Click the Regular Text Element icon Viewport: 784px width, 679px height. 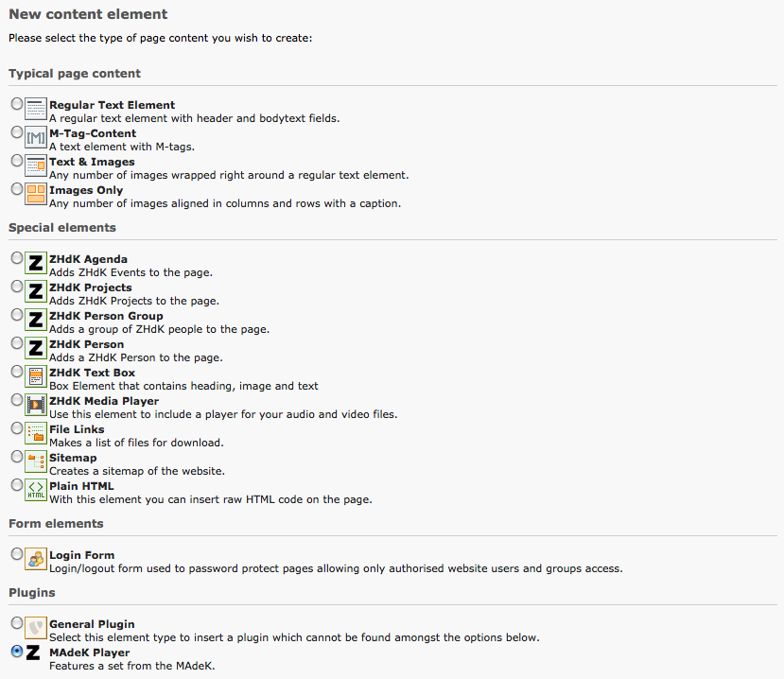[x=36, y=109]
